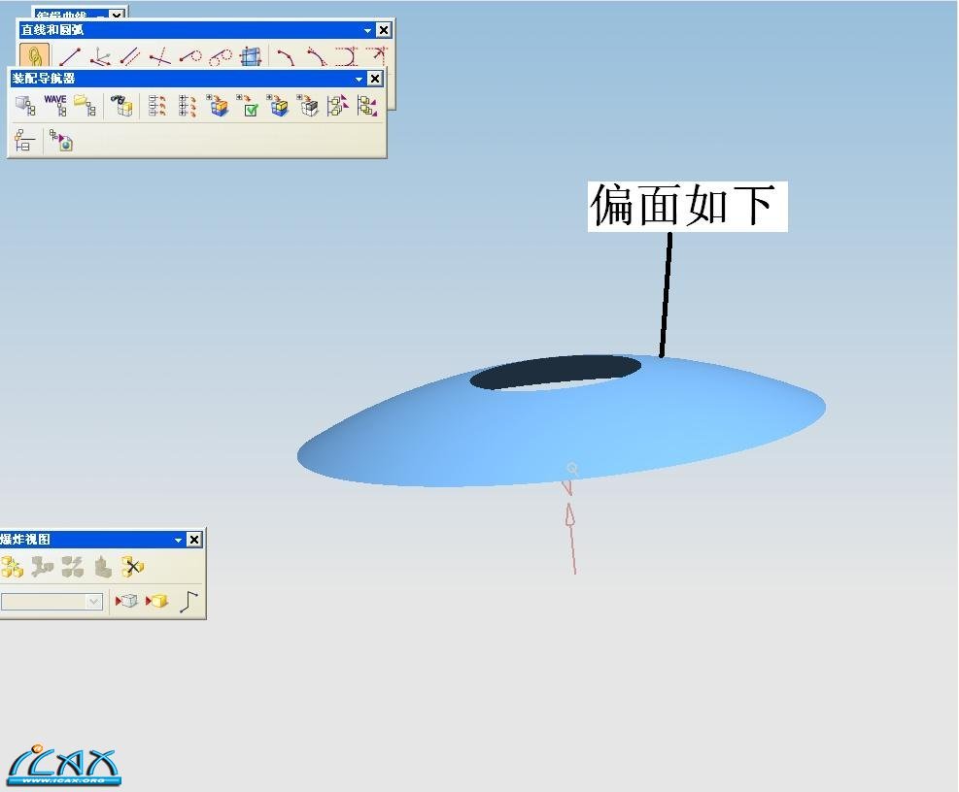Click the collapse-all tree list icon

pyautogui.click(x=157, y=106)
